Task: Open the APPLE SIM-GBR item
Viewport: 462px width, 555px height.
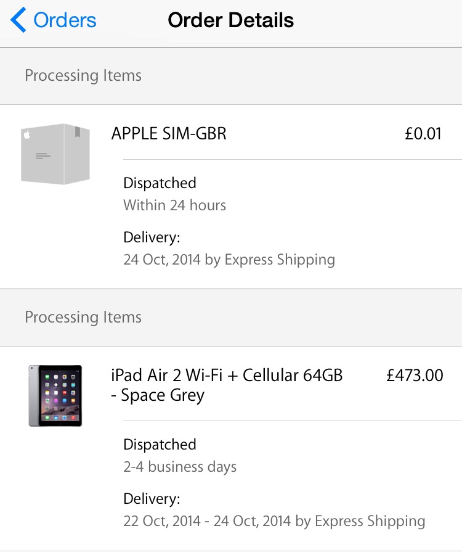Action: 169,133
